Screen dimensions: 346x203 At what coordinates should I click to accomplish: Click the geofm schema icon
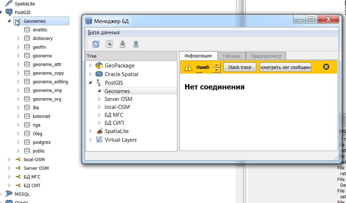[27, 47]
